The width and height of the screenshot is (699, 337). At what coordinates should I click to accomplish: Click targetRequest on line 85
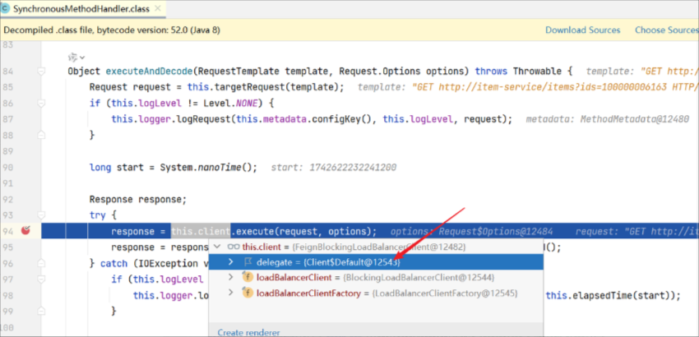(252, 87)
